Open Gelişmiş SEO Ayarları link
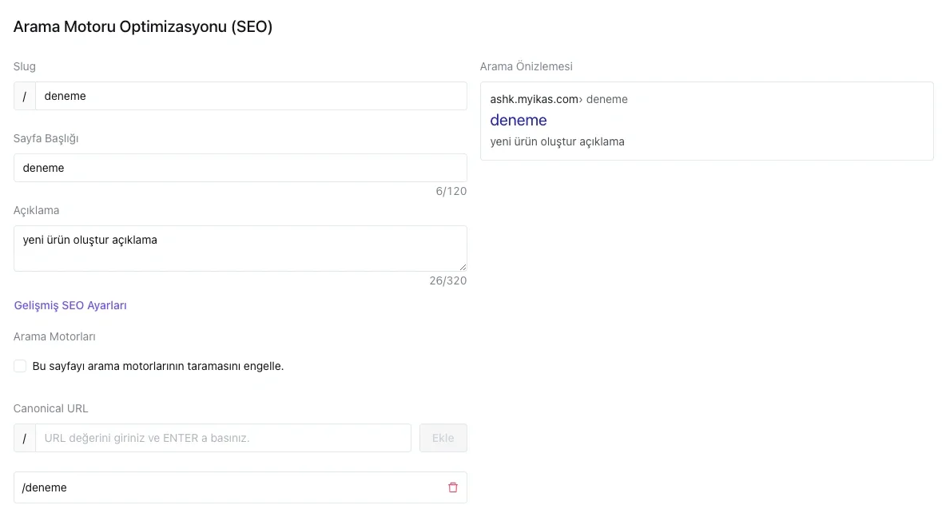Viewport: 942px width, 513px height. tap(70, 306)
